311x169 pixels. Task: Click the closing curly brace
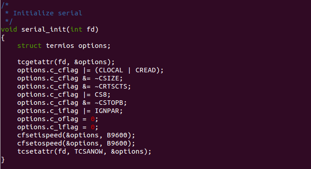[3, 160]
